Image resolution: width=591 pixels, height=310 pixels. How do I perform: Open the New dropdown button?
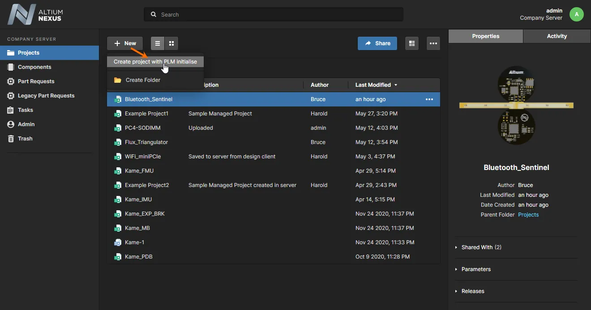[x=125, y=43]
